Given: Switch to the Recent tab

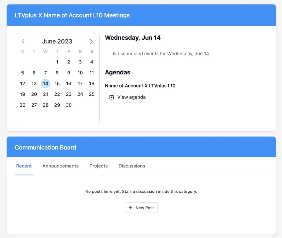Looking at the screenshot, I should [x=24, y=166].
